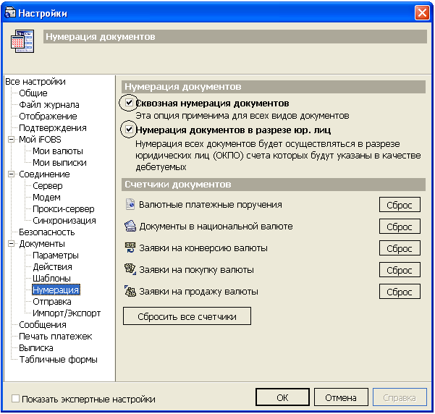Select Все настройки root tree item
Viewport: 435px width, 414px height.
pyautogui.click(x=35, y=82)
